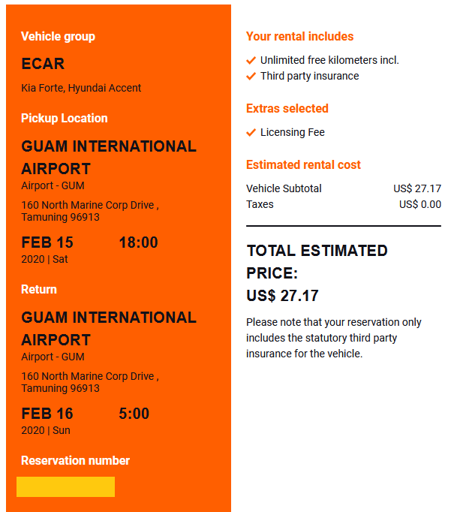Click checkmark next to Third party insurance
This screenshot has width=466, height=512.
(x=251, y=76)
